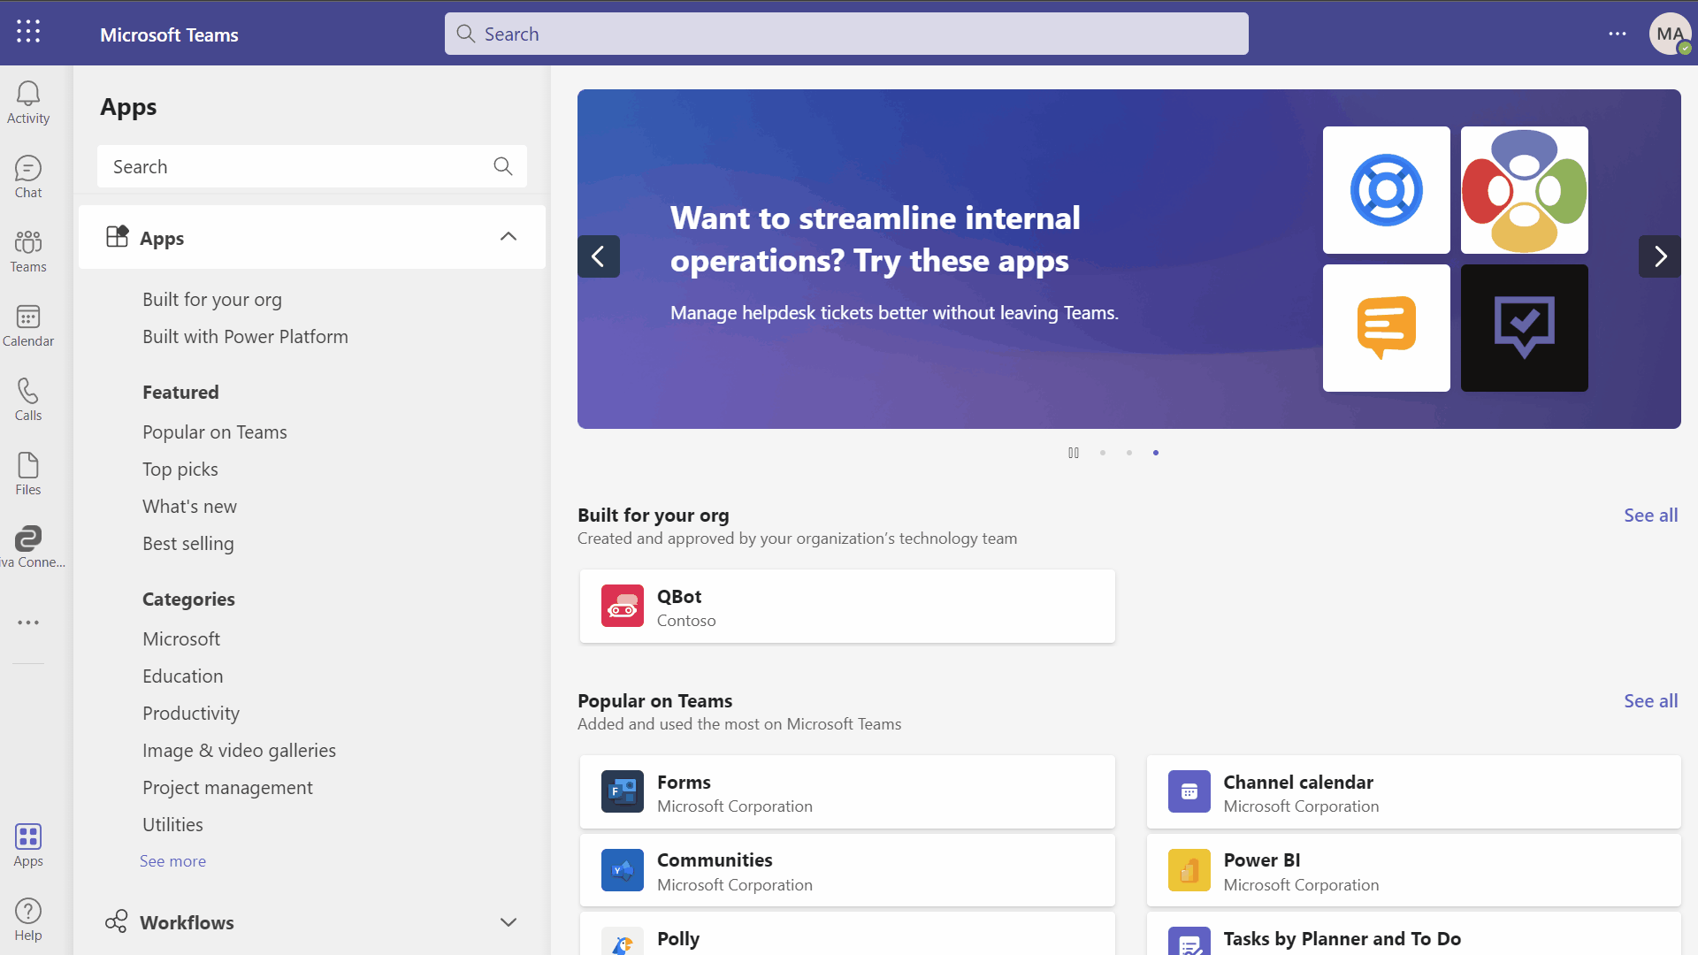
Task: Click the Calls icon in sidebar
Action: point(28,400)
